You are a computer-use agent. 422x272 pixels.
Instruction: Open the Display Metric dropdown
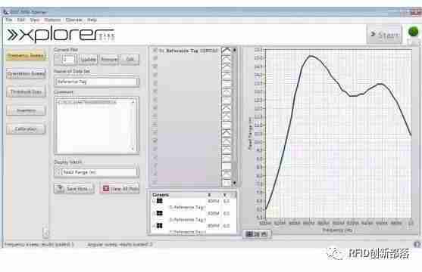(x=97, y=172)
